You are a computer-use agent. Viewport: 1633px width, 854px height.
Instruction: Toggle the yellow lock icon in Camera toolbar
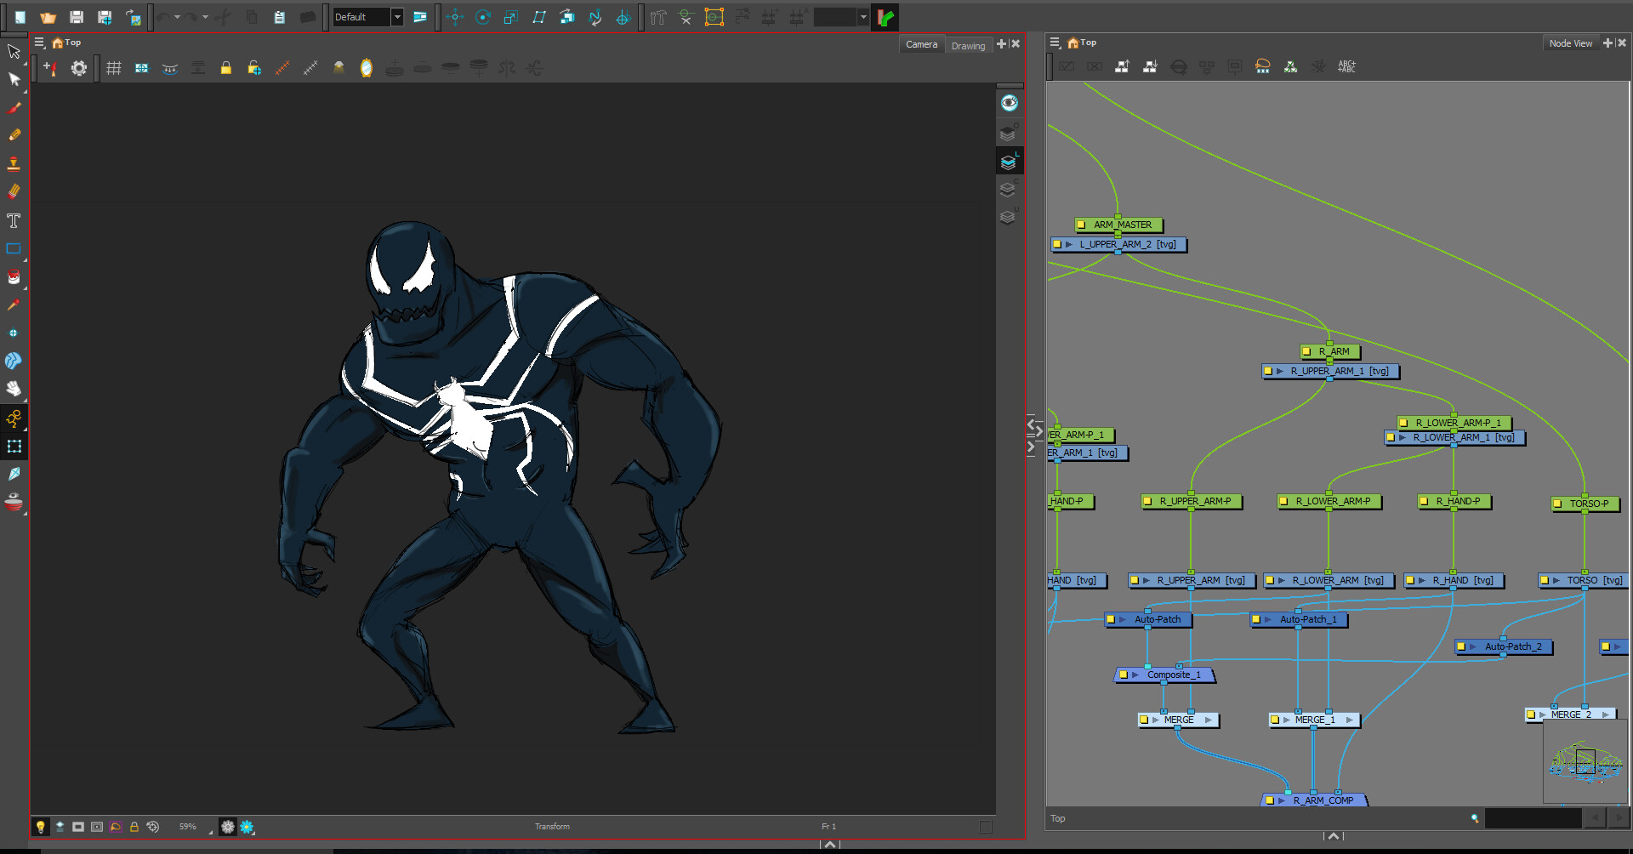[x=226, y=68]
